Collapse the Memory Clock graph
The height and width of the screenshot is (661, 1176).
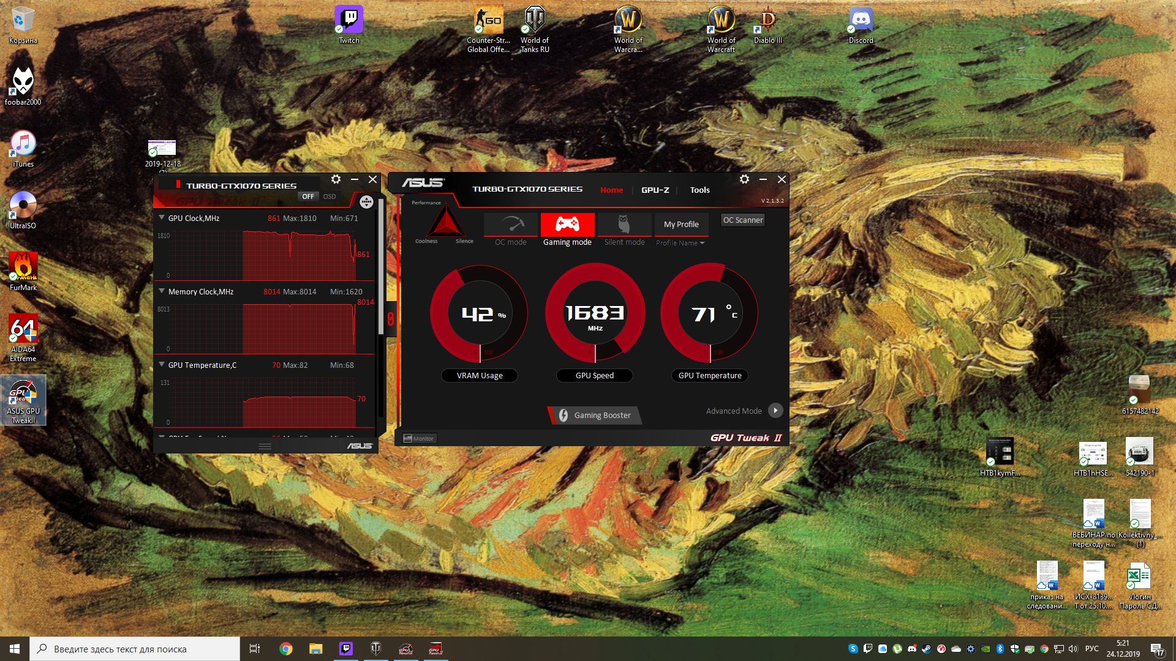162,291
